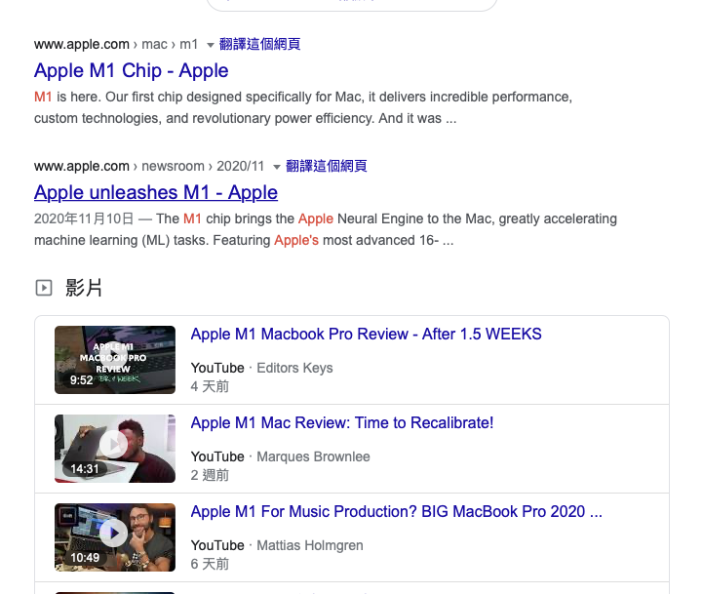
Task: Expand dropdown arrow beside mac › m1 URL
Action: click(x=210, y=45)
